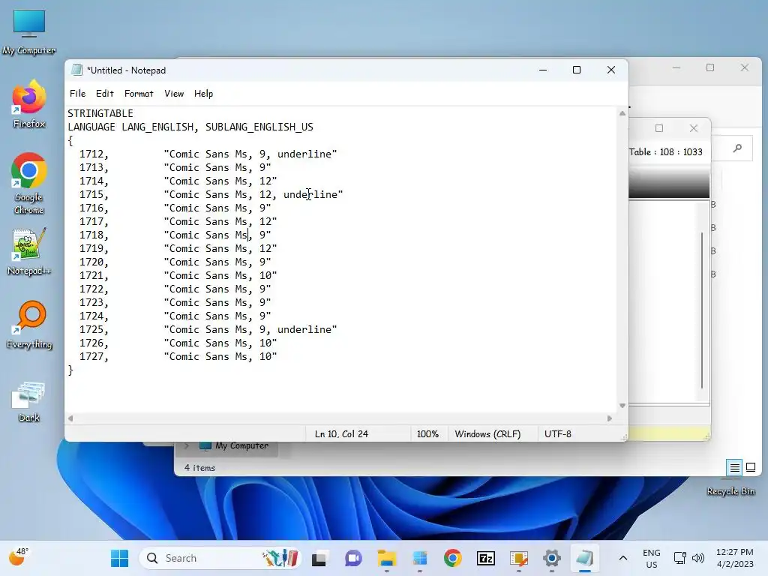
Task: Open the Edit menu in Notepad
Action: click(105, 94)
